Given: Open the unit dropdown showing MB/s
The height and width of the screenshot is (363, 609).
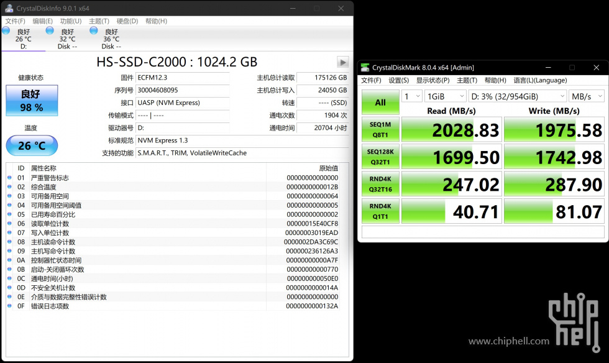Looking at the screenshot, I should tap(587, 96).
